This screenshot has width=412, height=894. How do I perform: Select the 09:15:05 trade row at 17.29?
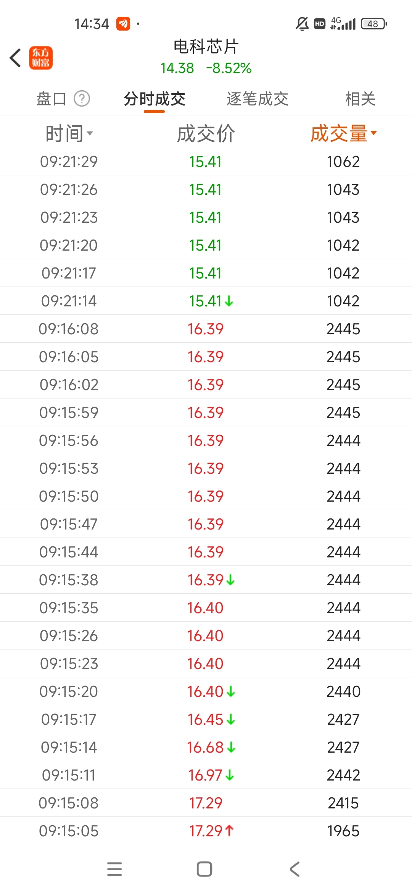(x=206, y=831)
